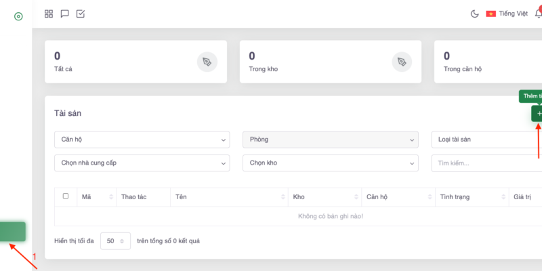The height and width of the screenshot is (271, 542).
Task: Click the highlighted green sidebar menu item
Action: pos(13,232)
